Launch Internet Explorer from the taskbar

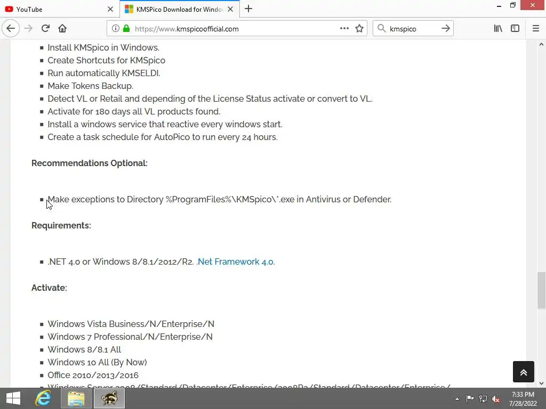[43, 398]
